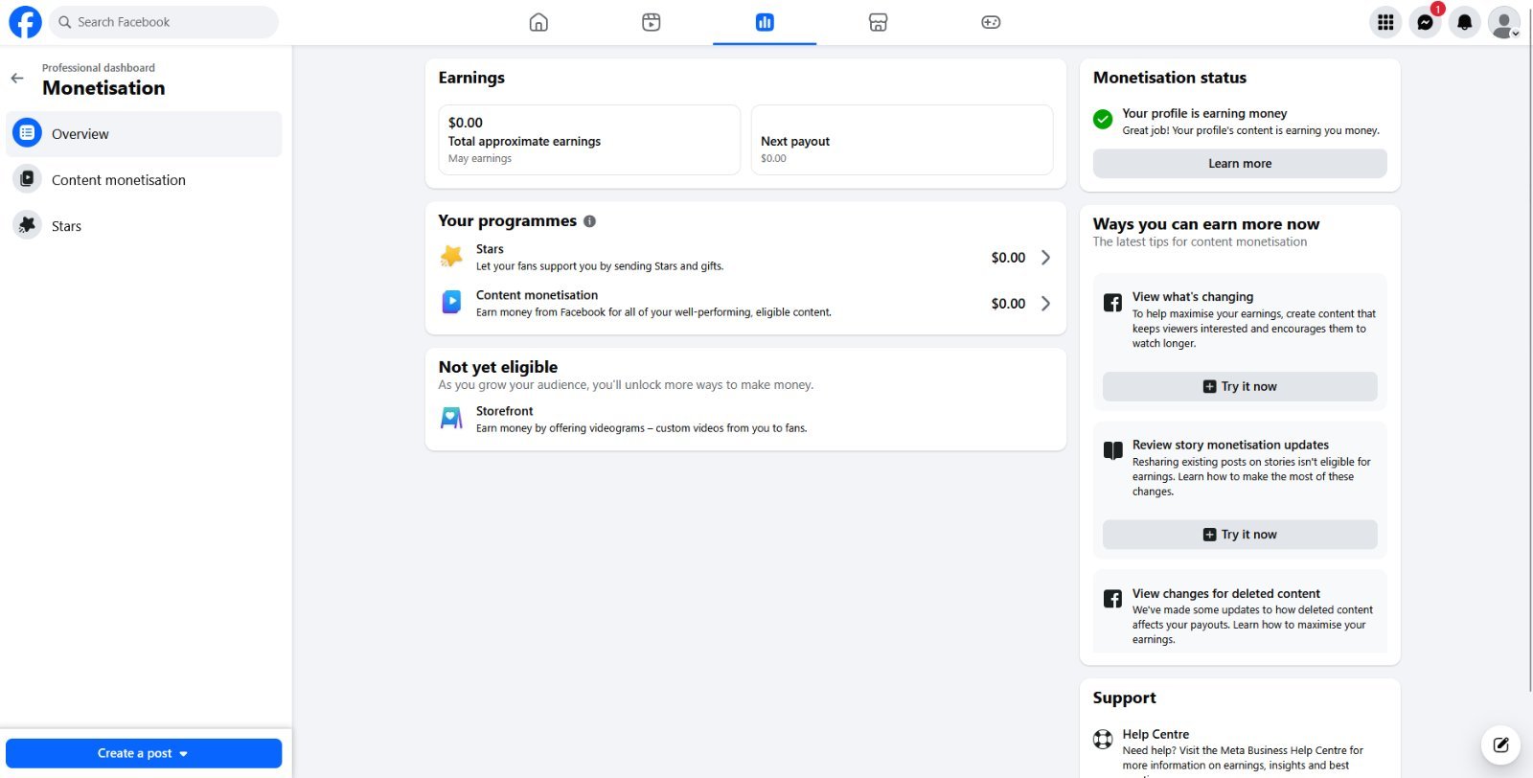The height and width of the screenshot is (778, 1533).
Task: Click Try it now under Review story monetisation
Action: coord(1240,535)
